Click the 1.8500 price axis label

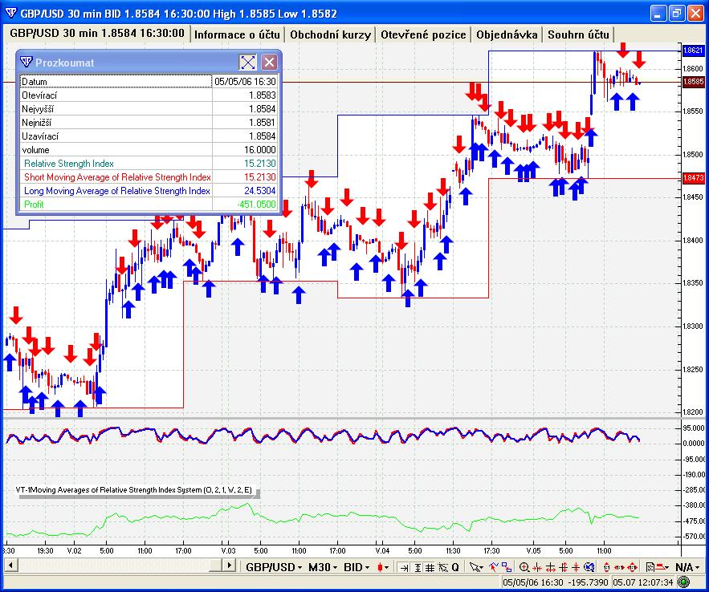pyautogui.click(x=695, y=155)
